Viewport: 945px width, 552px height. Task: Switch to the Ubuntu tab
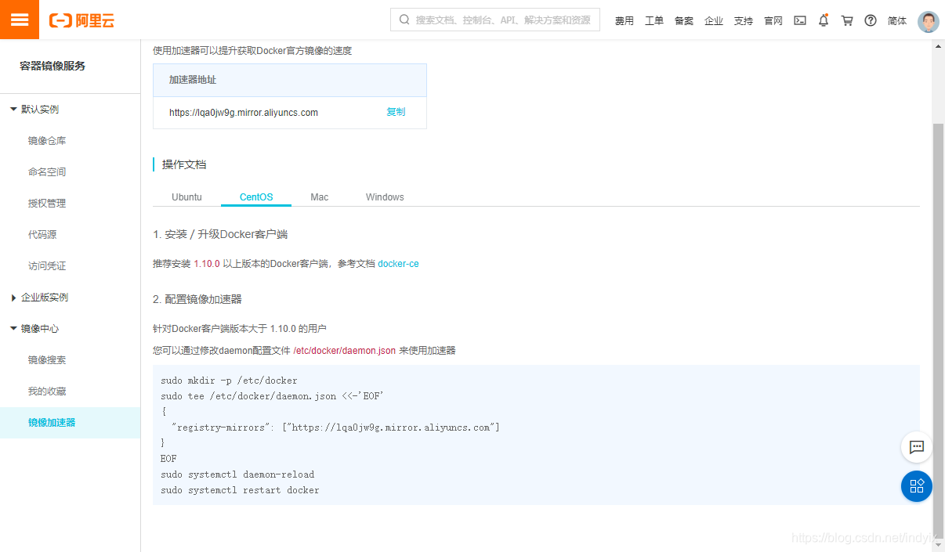coord(186,197)
